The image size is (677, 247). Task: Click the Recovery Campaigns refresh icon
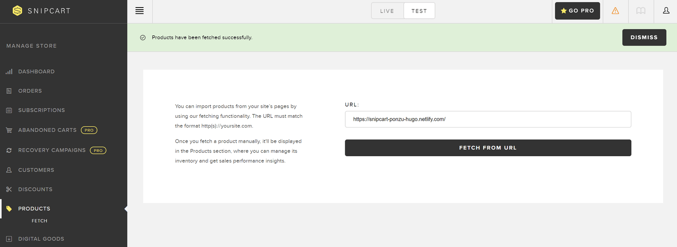pyautogui.click(x=9, y=150)
